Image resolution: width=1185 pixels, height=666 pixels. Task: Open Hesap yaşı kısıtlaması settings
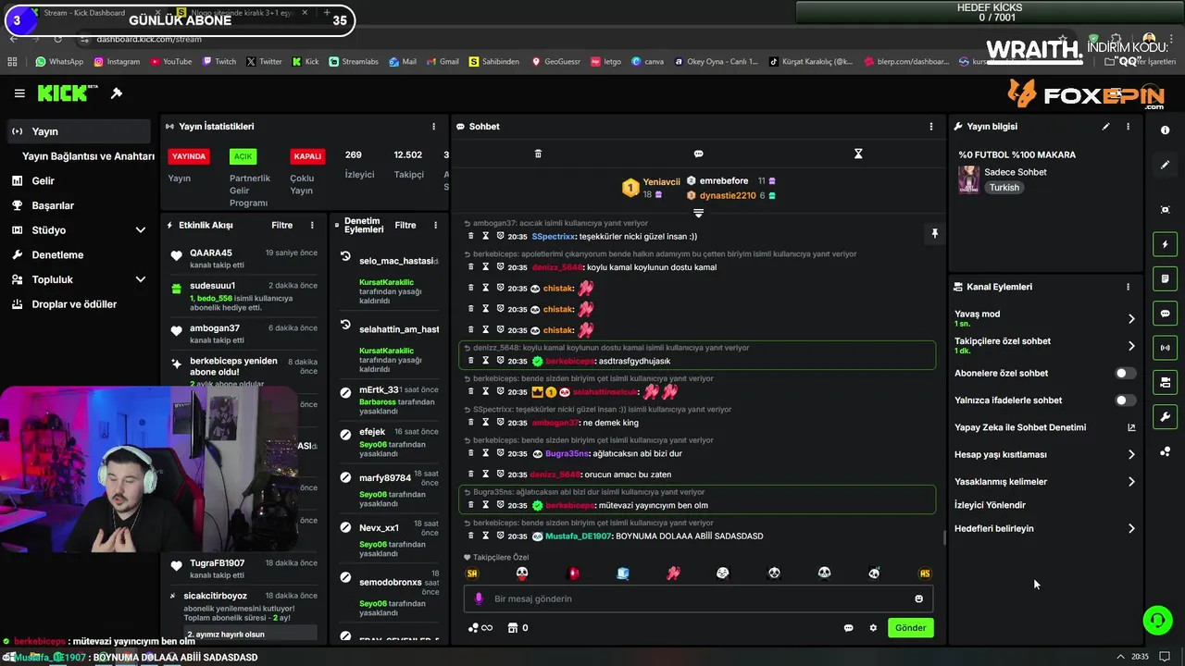(1044, 454)
